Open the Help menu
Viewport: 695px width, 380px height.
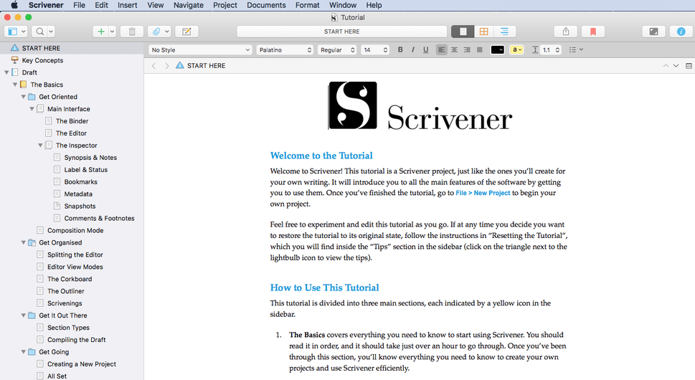click(374, 5)
